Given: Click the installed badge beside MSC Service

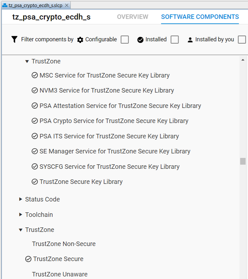Looking at the screenshot, I should point(35,75).
